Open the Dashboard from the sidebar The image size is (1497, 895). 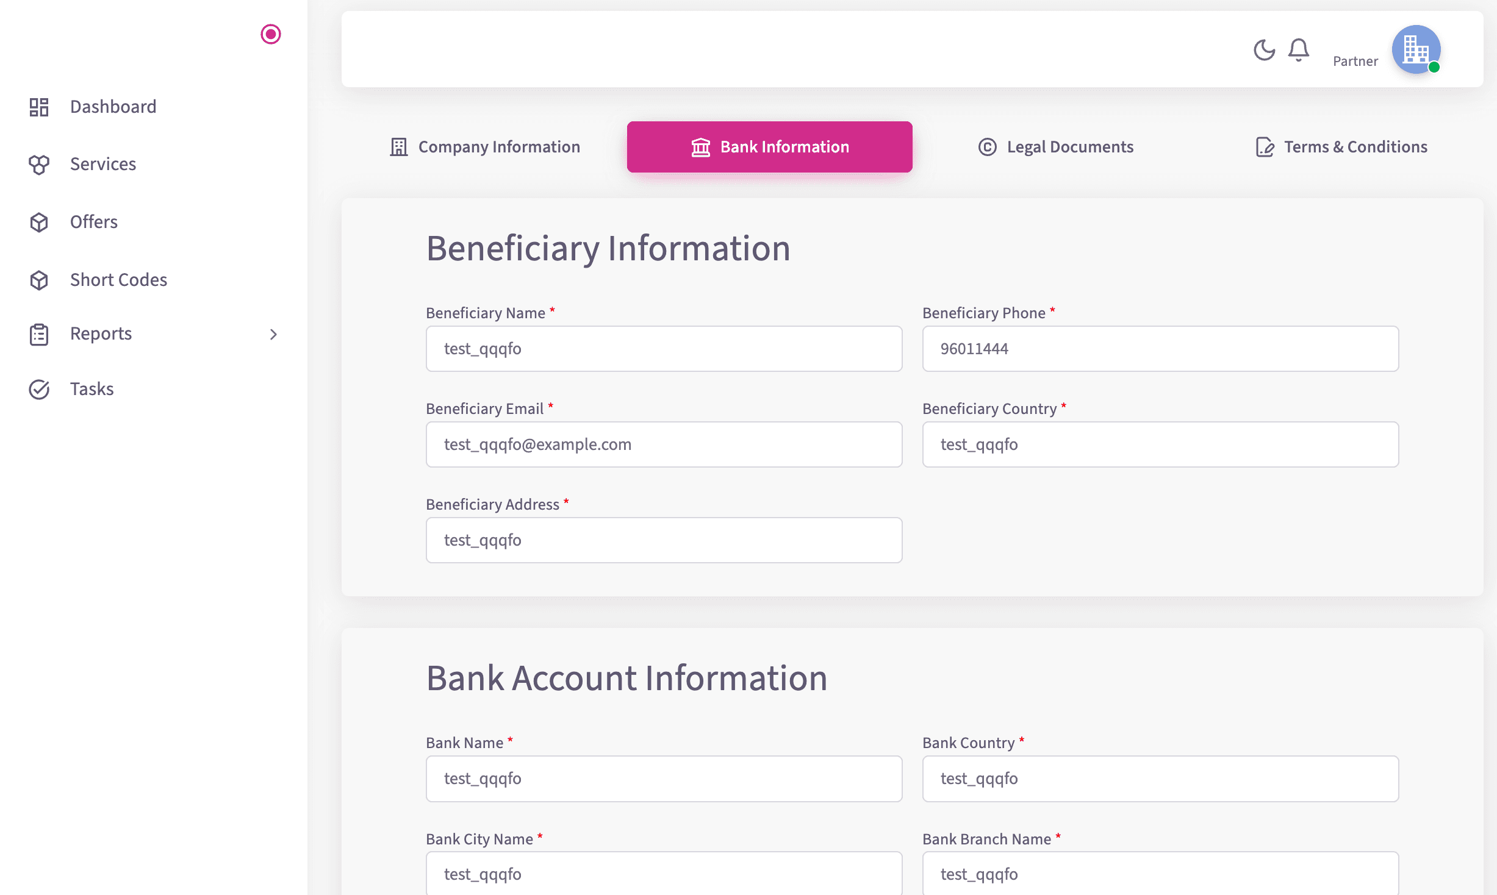[112, 106]
